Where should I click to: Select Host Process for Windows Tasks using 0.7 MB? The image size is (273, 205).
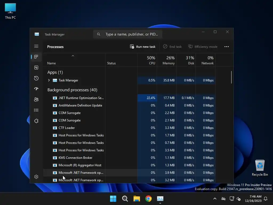(x=129, y=143)
